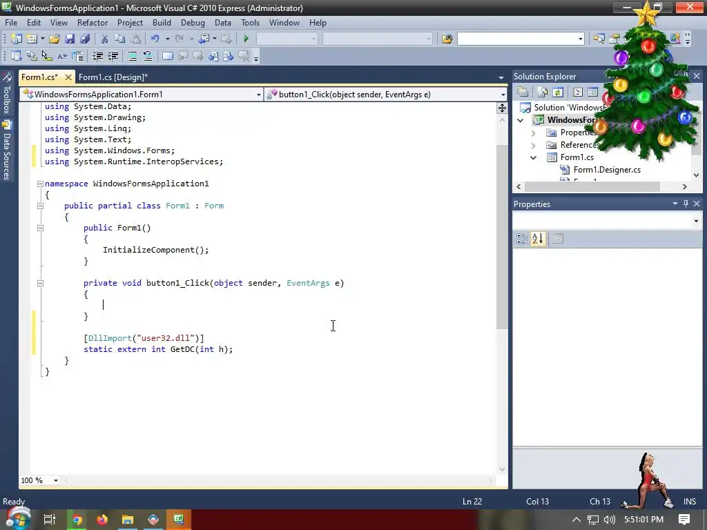Screen dimensions: 707x530
Task: Click the Navigate Backward icon
Action: tap(204, 39)
